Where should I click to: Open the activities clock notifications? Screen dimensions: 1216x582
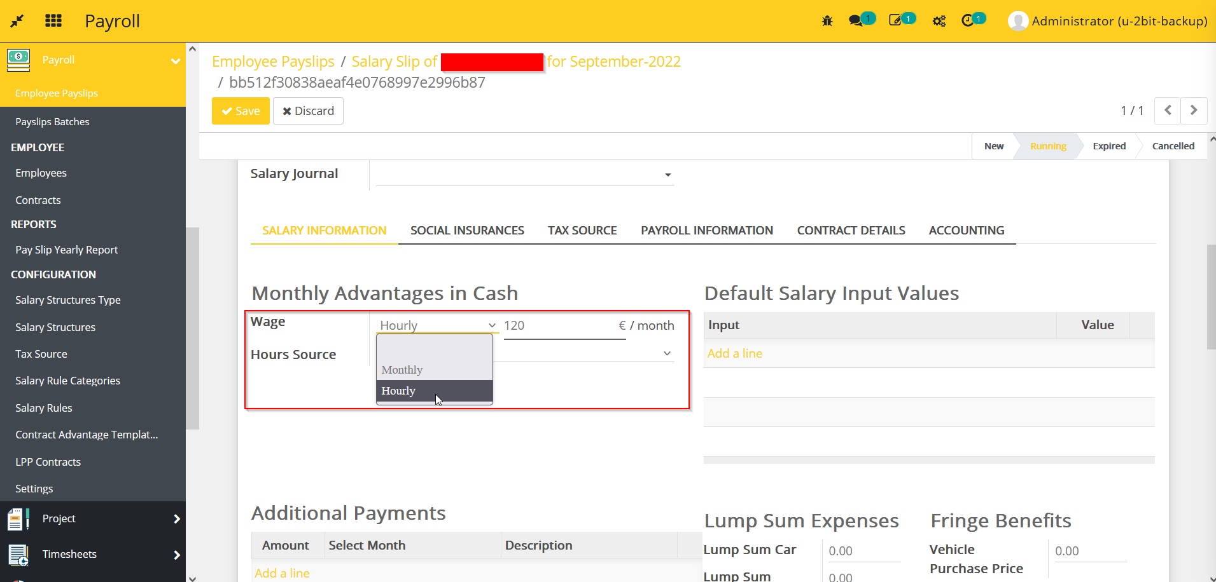coord(970,20)
